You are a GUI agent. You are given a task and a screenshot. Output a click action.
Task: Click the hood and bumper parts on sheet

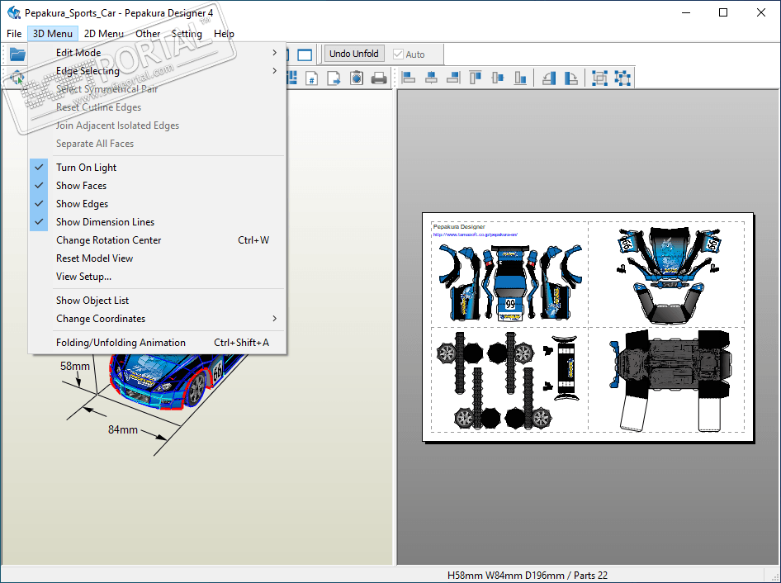670,274
